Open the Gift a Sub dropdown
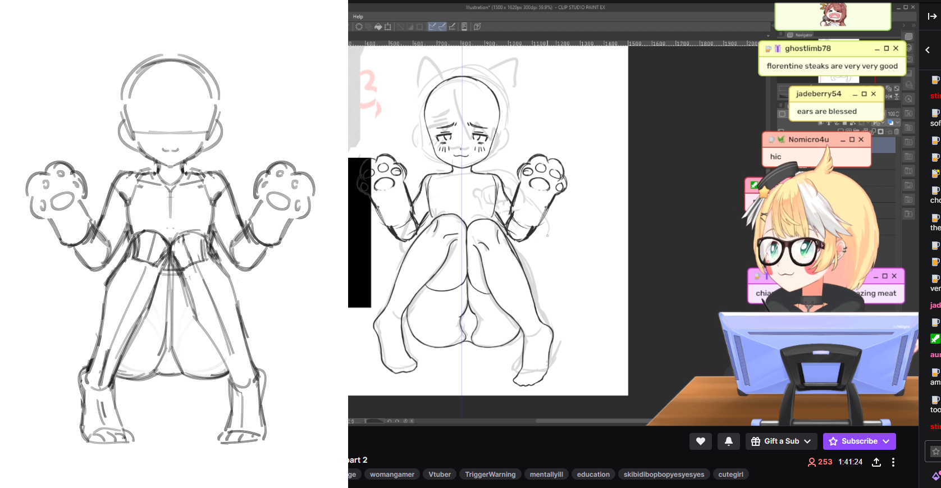The image size is (941, 488). click(x=781, y=441)
